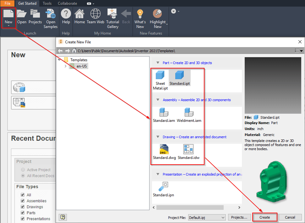This screenshot has width=305, height=223.
Task: Click the Create button
Action: point(264,217)
